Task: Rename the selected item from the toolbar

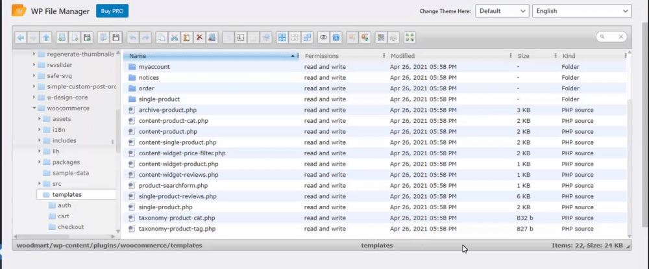Action: [x=241, y=37]
